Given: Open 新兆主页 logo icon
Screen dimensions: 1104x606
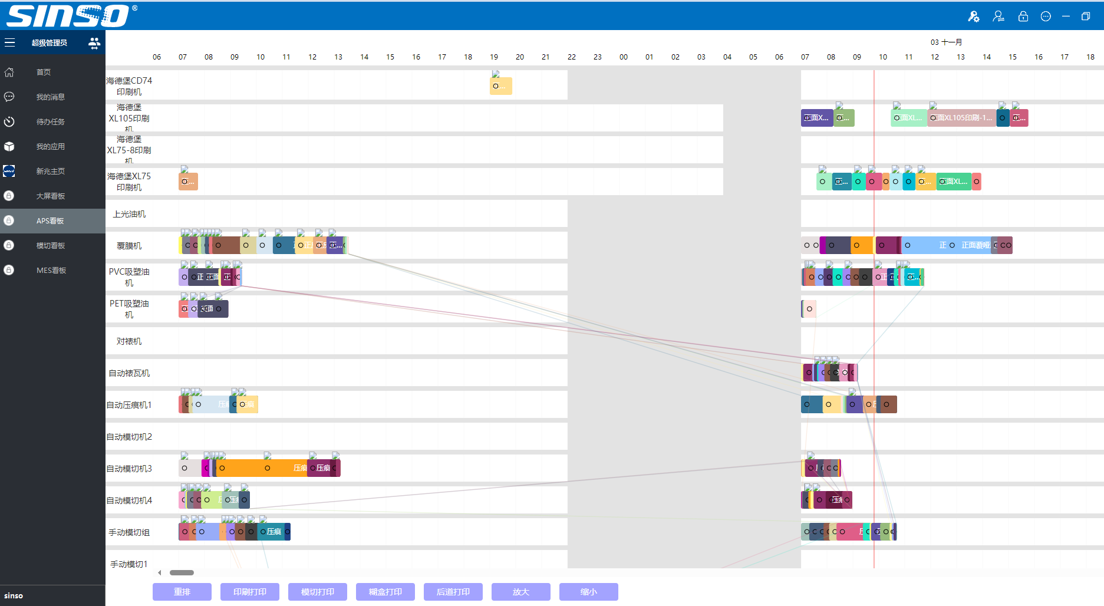Looking at the screenshot, I should (x=9, y=171).
